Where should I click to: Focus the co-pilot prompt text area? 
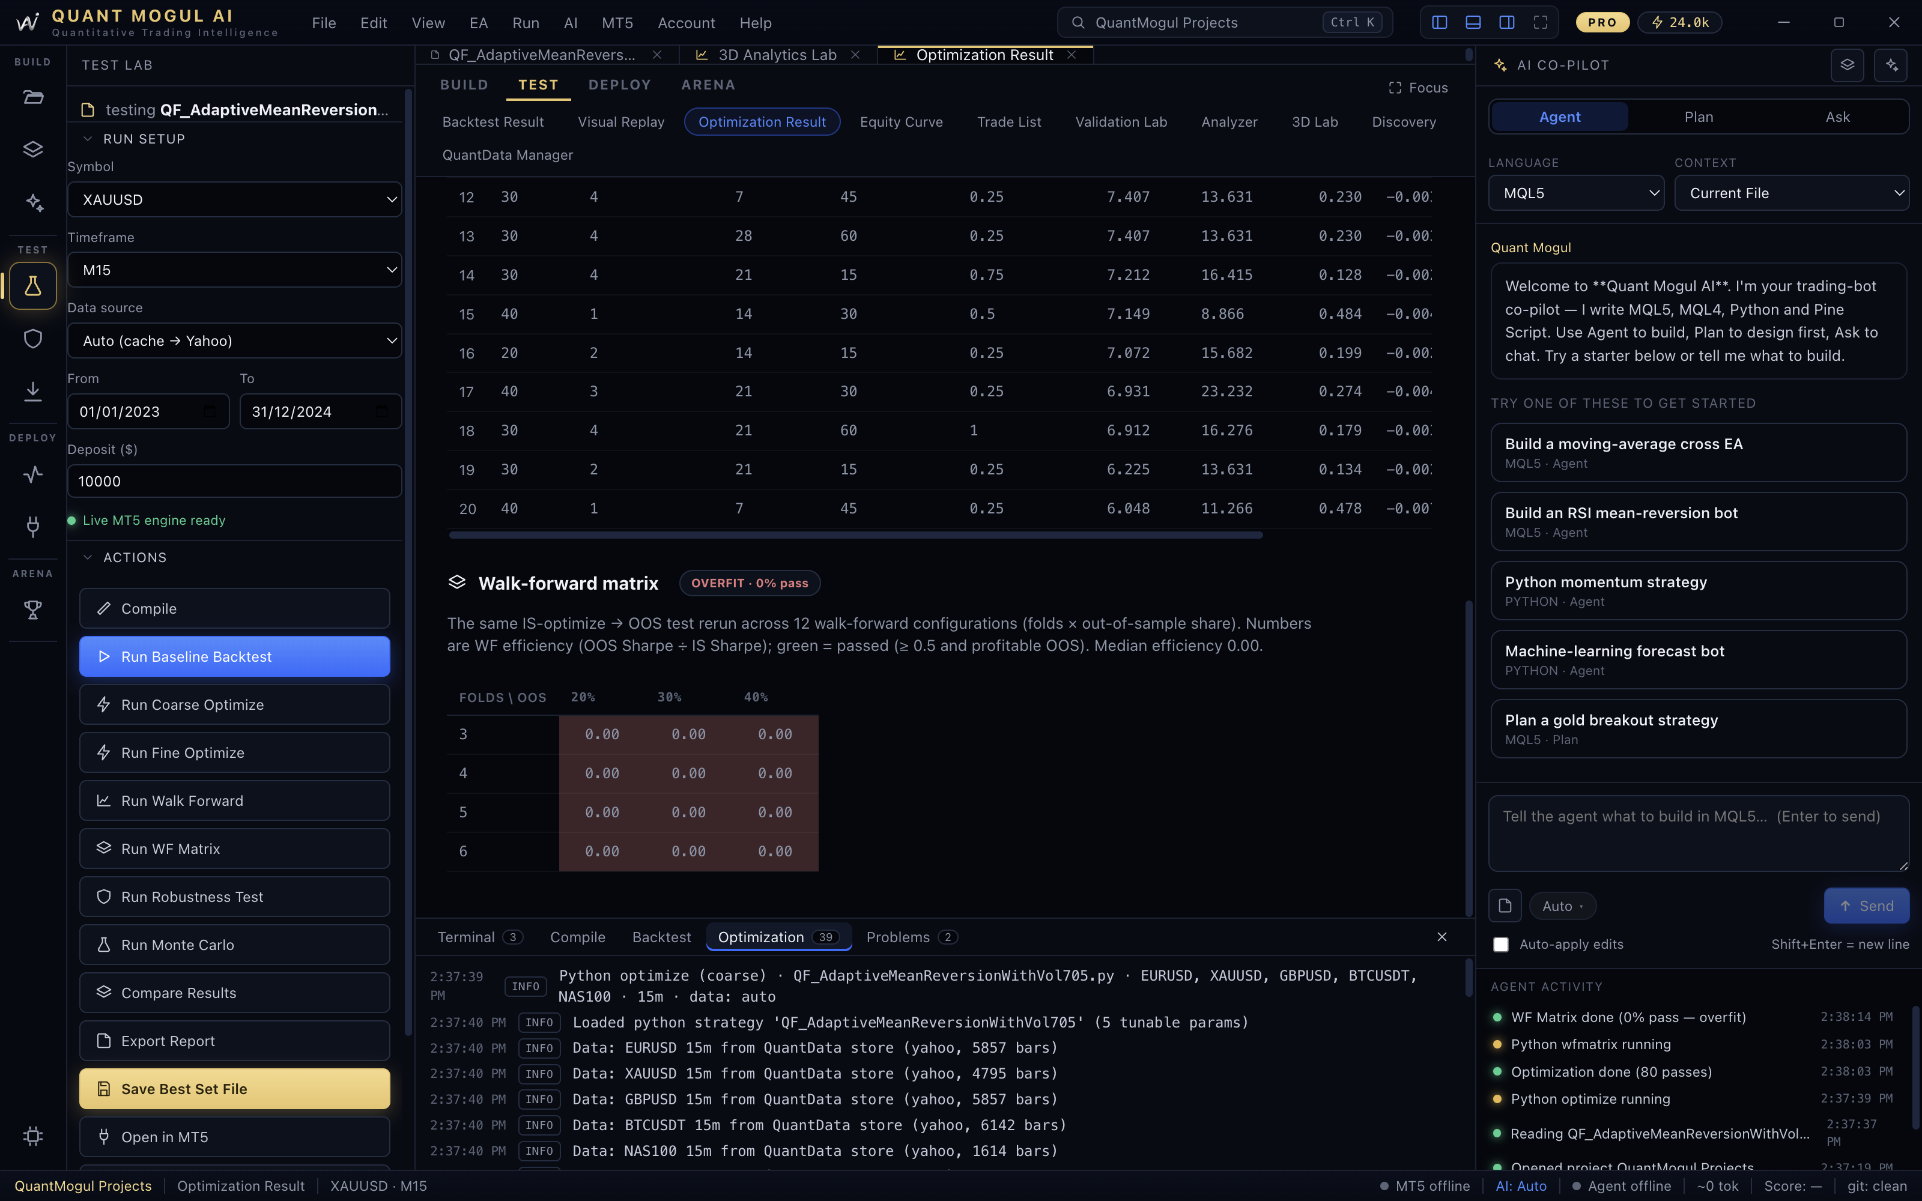click(1698, 833)
